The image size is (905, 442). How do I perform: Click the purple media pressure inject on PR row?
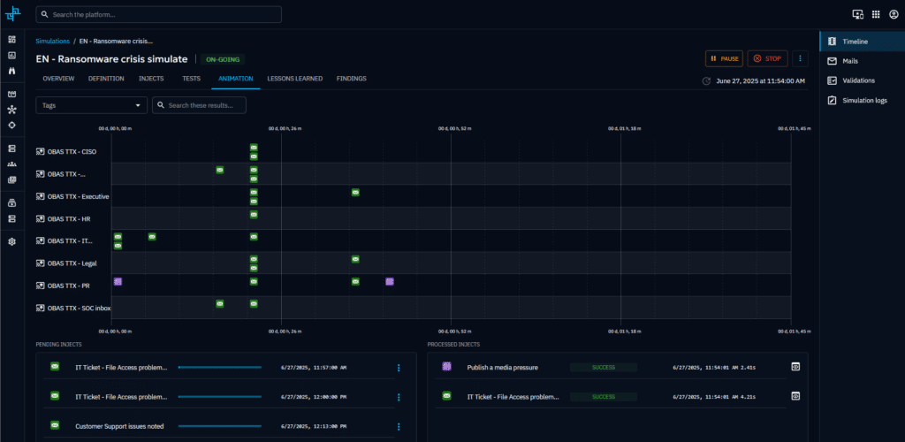click(118, 282)
